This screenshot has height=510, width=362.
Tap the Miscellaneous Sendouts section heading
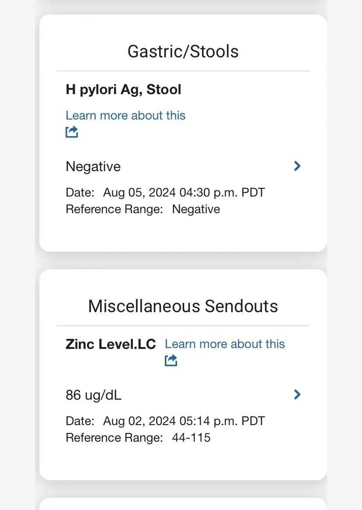(x=183, y=306)
